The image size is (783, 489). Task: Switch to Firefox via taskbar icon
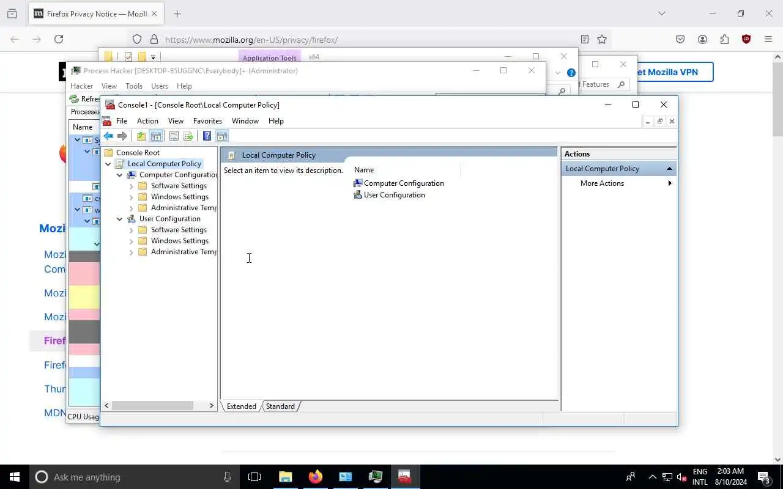315,477
